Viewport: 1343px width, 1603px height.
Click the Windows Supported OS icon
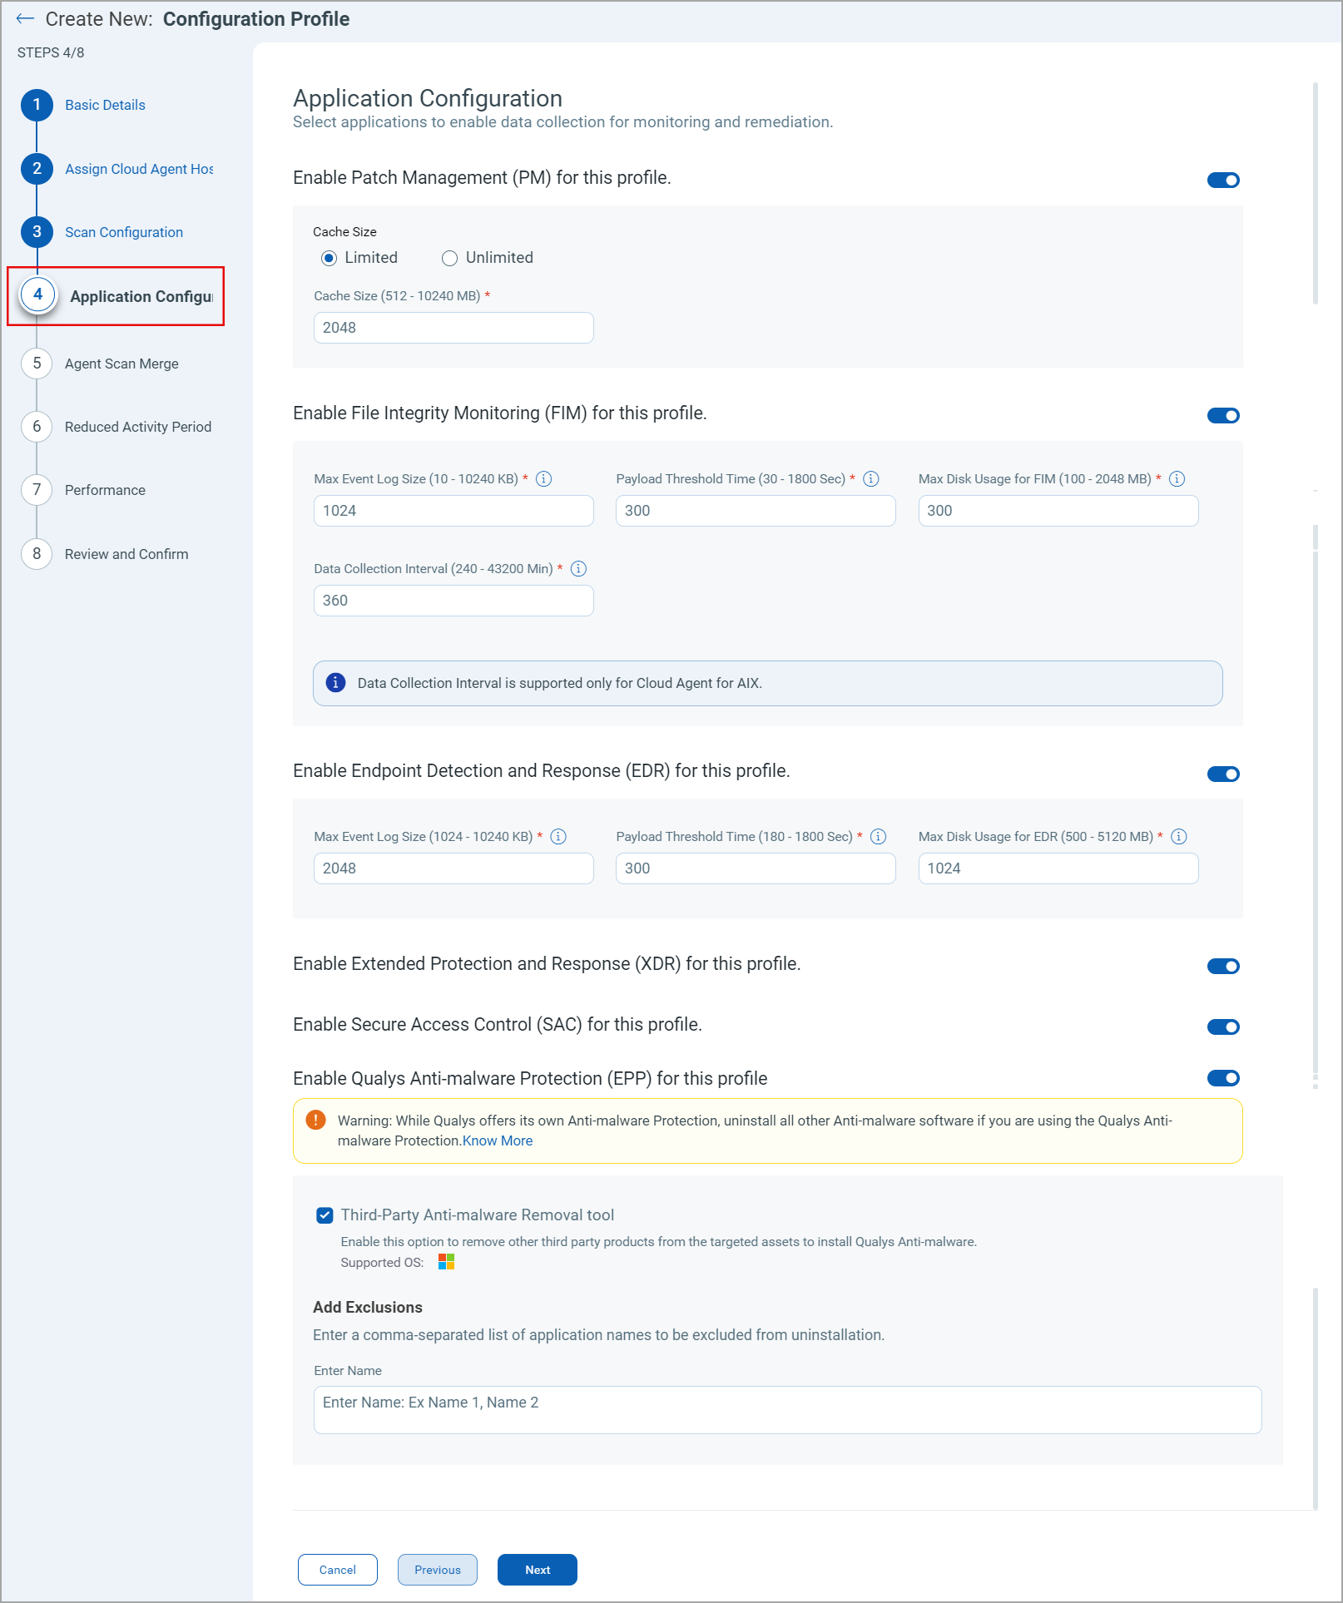tap(445, 1262)
